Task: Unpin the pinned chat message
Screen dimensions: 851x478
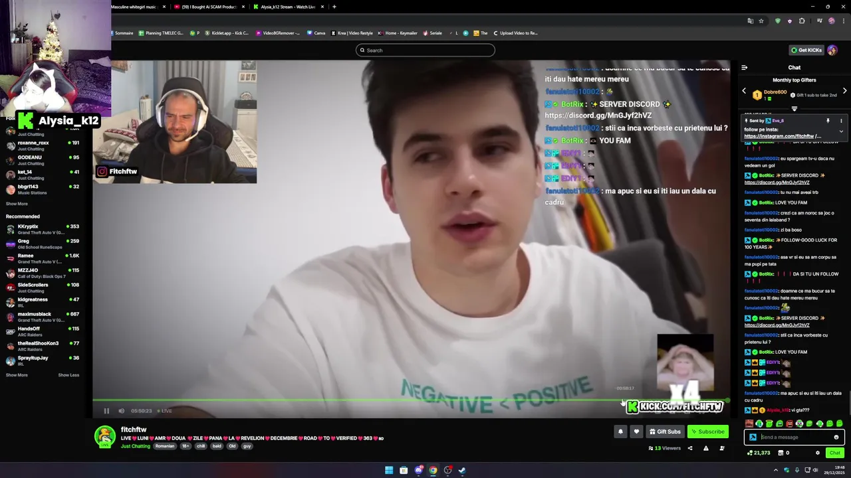Action: 828,121
